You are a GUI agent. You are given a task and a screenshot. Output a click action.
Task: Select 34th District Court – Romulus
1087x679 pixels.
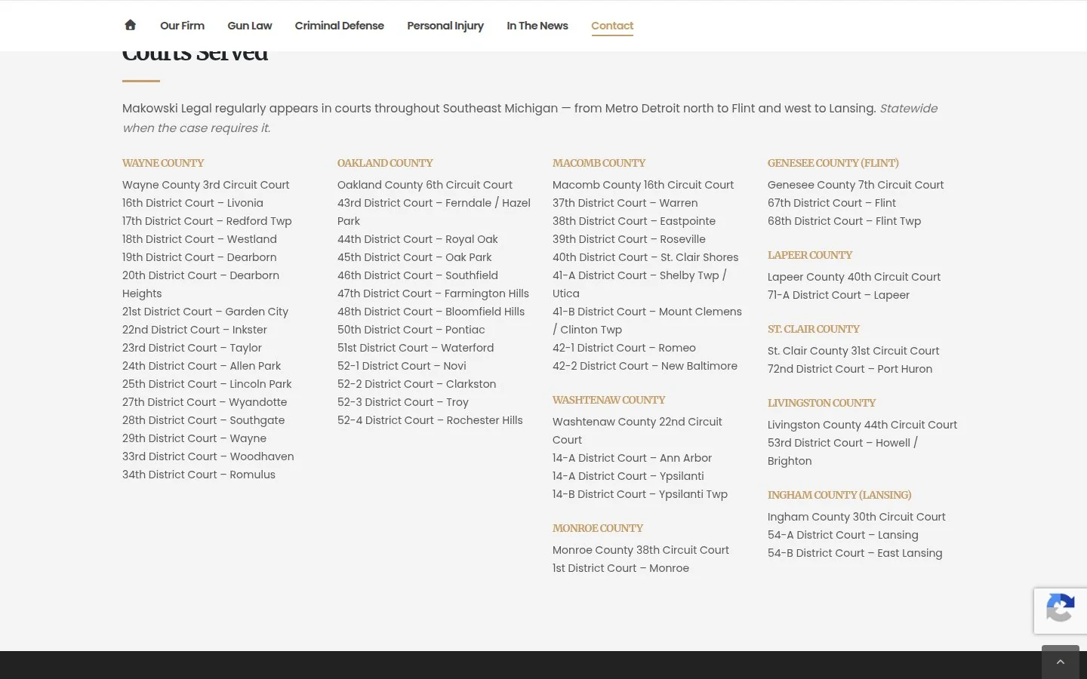point(199,475)
